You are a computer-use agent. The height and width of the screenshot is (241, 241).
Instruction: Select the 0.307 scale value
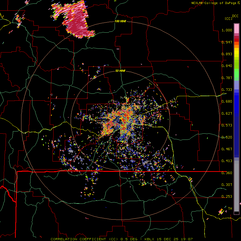(227, 185)
